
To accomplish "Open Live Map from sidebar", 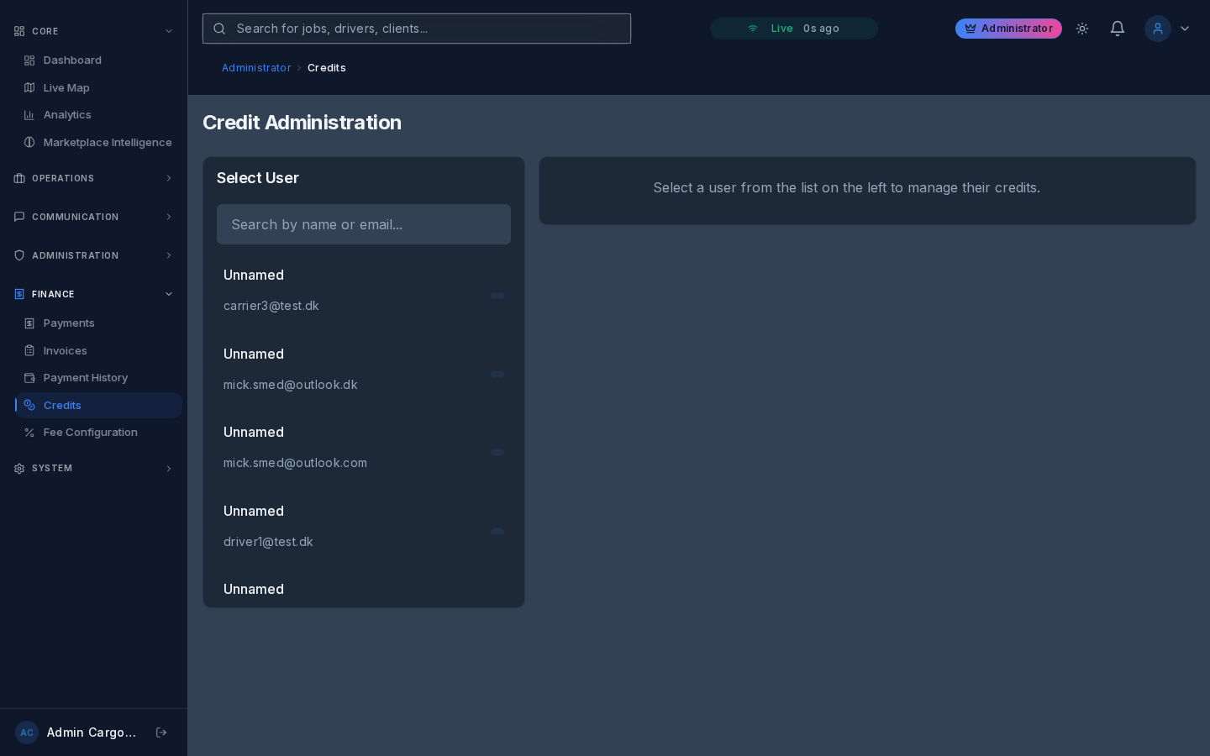I will (66, 88).
